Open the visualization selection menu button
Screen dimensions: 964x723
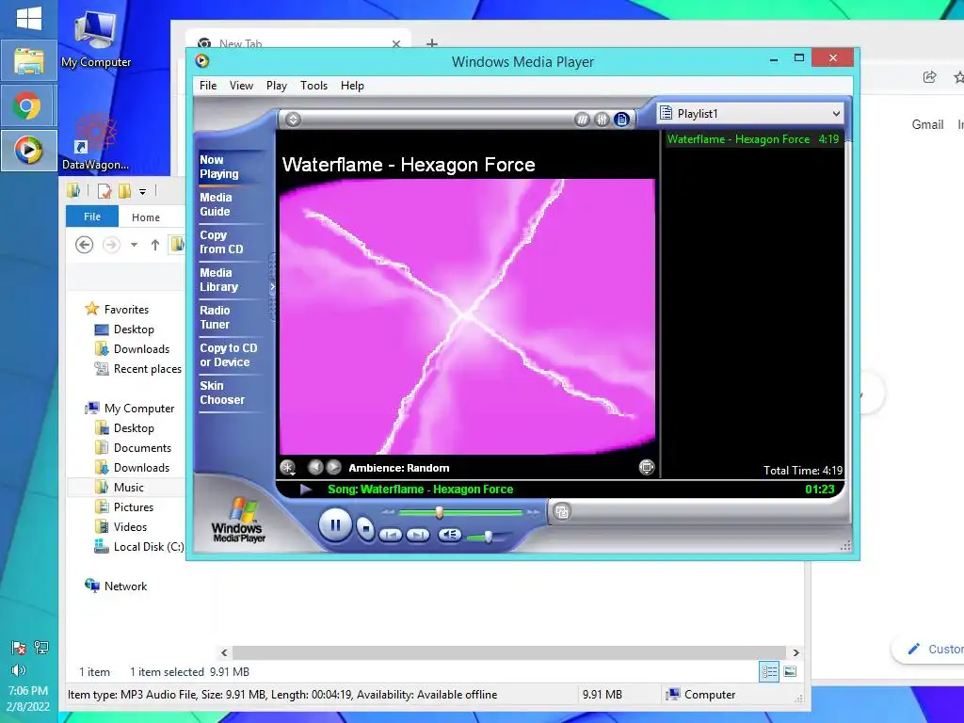pyautogui.click(x=287, y=468)
